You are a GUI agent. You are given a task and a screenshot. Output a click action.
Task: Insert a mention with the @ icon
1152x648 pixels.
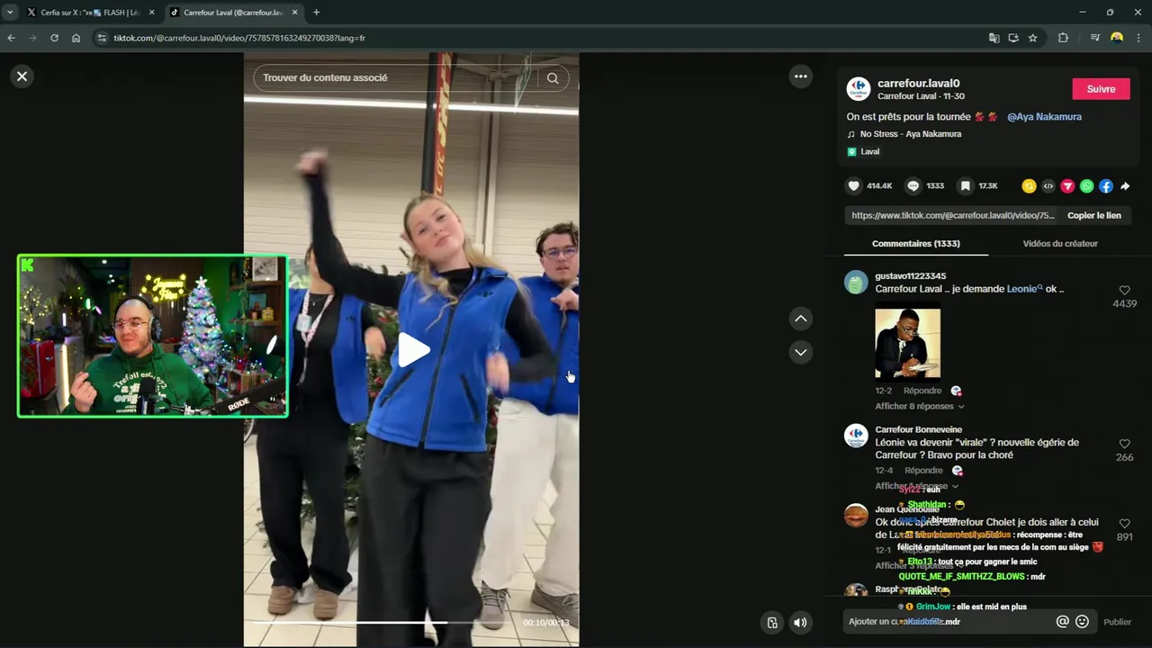[1062, 622]
